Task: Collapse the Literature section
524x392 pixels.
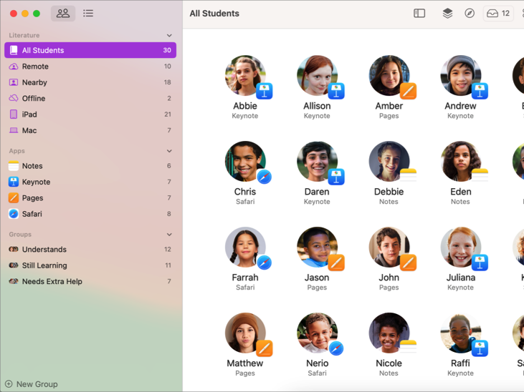Action: (169, 35)
